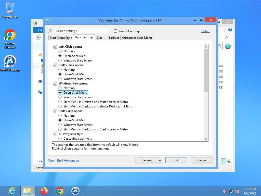Select Open-Shell Menu under Shift+Win opens
The image size is (261, 196).
coord(60,120)
